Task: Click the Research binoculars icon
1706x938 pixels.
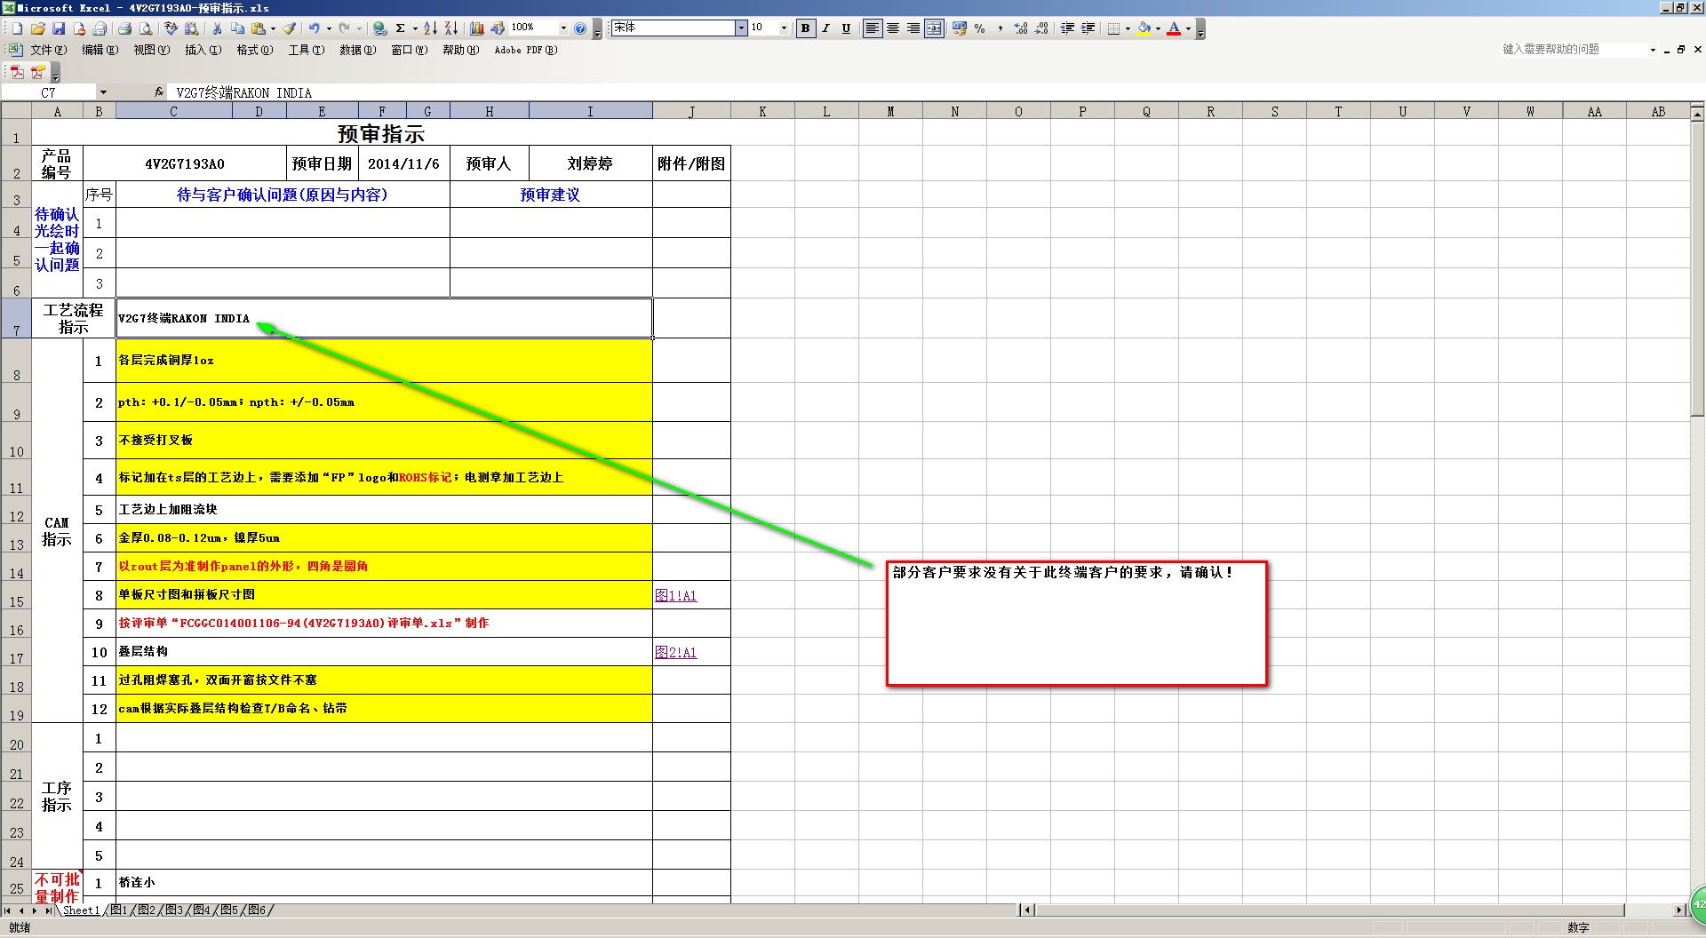Action: [191, 28]
